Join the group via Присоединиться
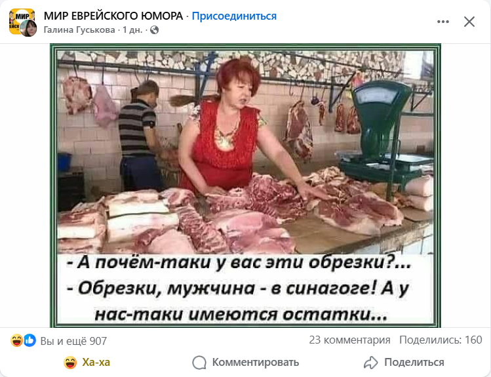 click(234, 16)
